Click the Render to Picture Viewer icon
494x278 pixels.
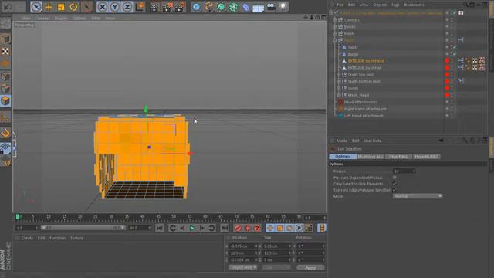(x=167, y=7)
